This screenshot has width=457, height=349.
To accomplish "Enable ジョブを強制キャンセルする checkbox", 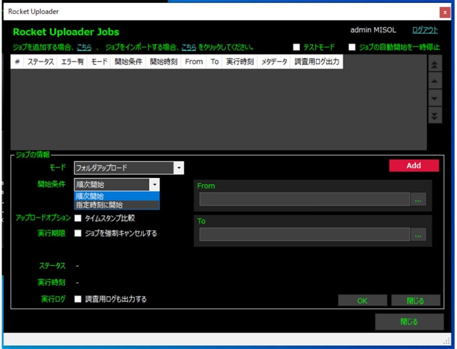I will (78, 233).
